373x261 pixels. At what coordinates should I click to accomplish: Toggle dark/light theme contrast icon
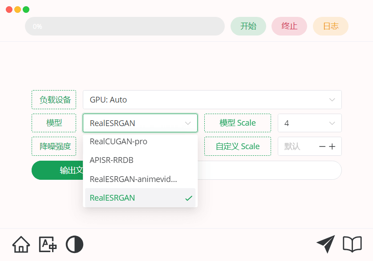coord(74,245)
